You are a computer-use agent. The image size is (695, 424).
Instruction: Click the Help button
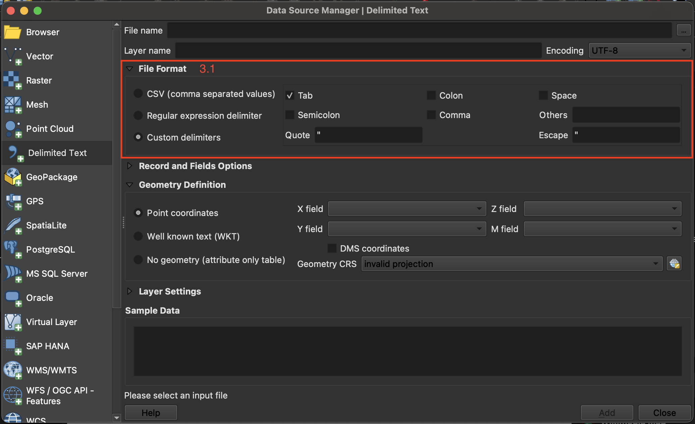[x=151, y=413]
